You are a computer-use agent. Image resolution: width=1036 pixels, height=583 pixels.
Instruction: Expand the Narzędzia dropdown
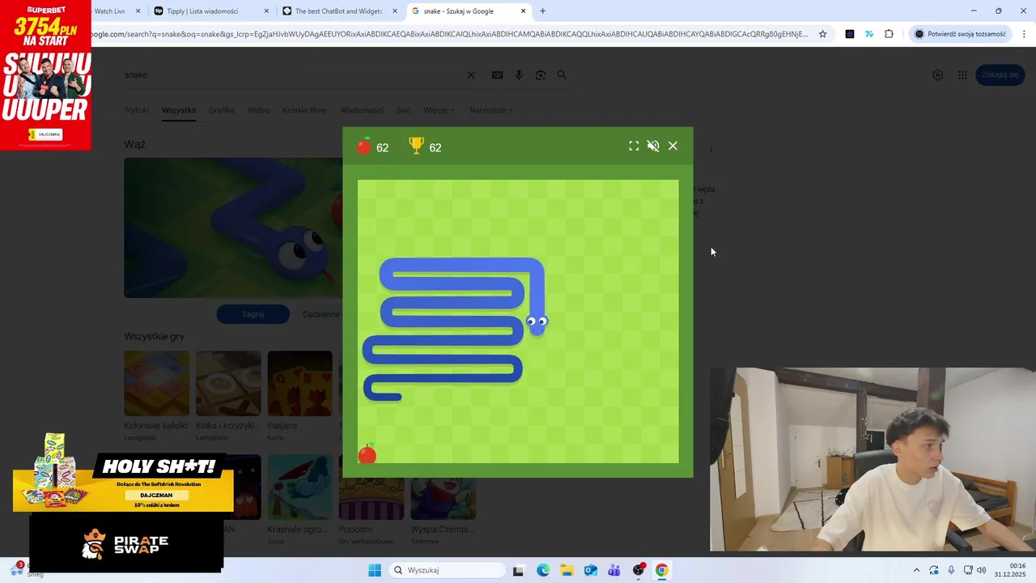491,110
